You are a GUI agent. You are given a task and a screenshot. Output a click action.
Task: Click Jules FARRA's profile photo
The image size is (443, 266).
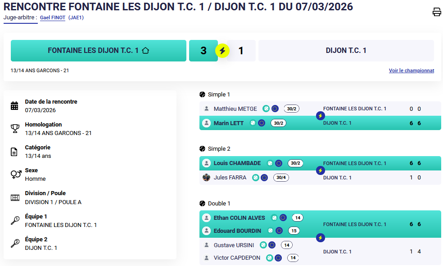point(207,178)
